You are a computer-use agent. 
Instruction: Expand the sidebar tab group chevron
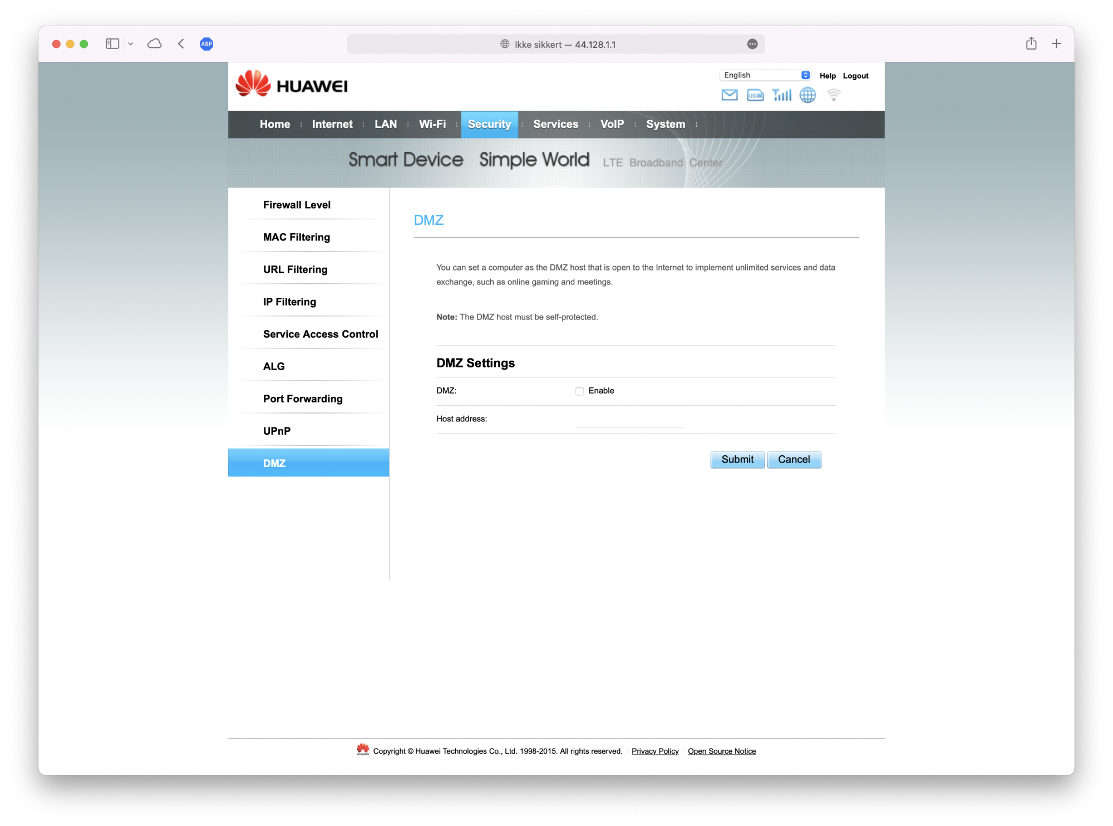131,44
